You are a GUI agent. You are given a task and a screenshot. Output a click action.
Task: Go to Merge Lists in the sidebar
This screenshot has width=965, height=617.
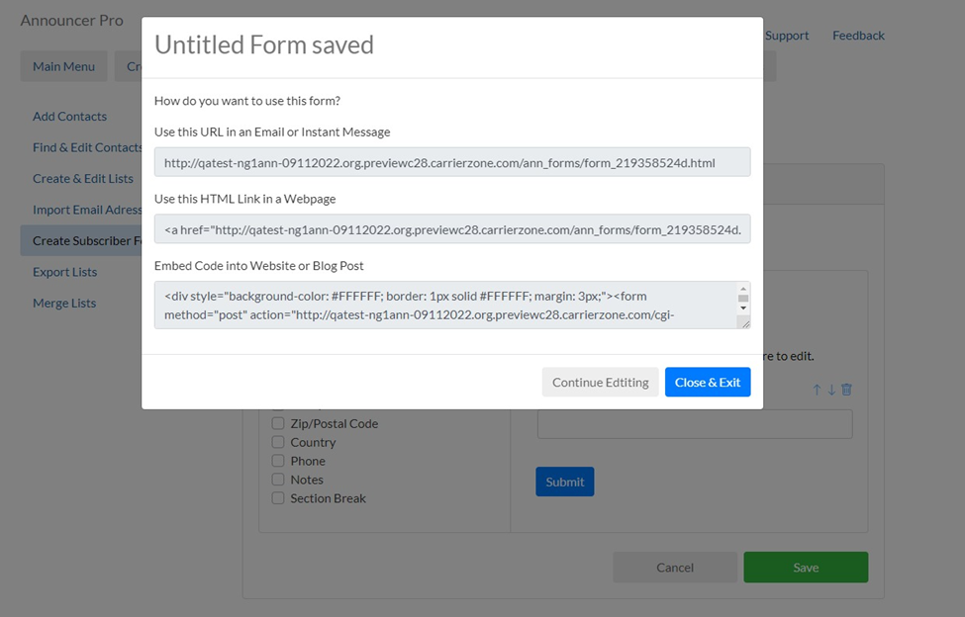pos(64,303)
